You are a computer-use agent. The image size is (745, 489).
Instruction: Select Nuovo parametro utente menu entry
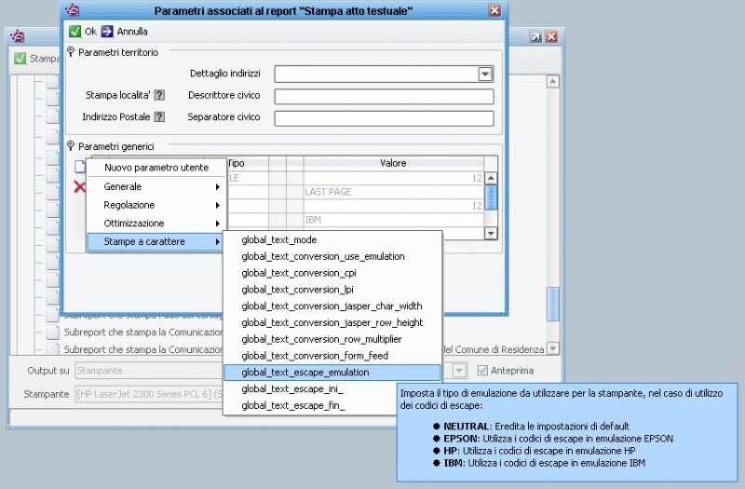coord(156,168)
